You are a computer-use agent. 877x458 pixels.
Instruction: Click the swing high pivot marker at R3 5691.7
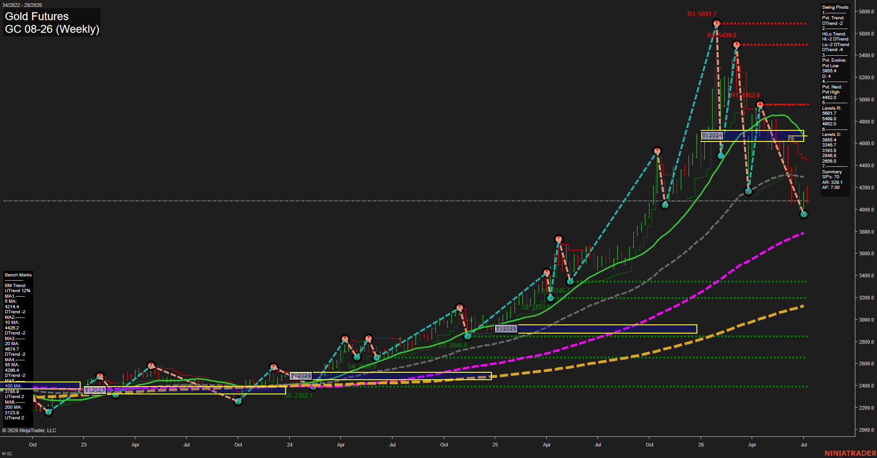716,23
